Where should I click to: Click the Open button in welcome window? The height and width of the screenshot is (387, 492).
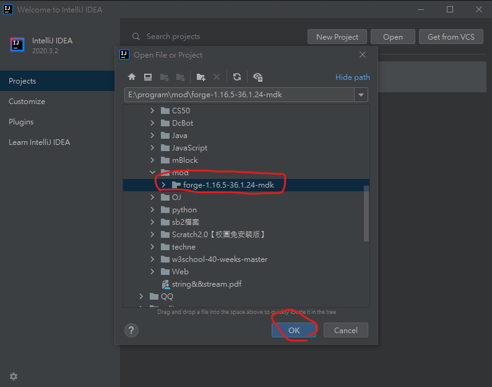(x=393, y=37)
